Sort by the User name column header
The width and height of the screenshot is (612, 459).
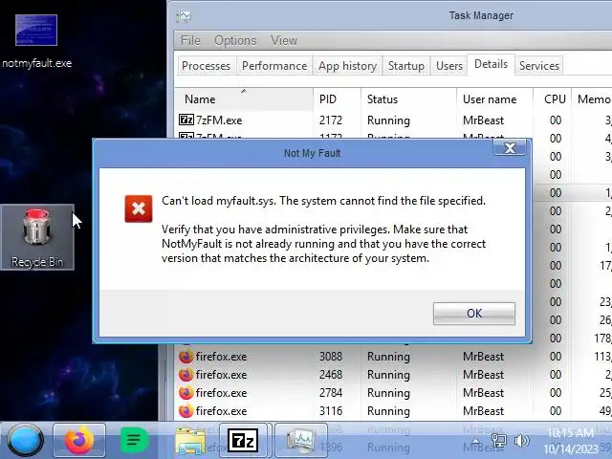click(494, 99)
